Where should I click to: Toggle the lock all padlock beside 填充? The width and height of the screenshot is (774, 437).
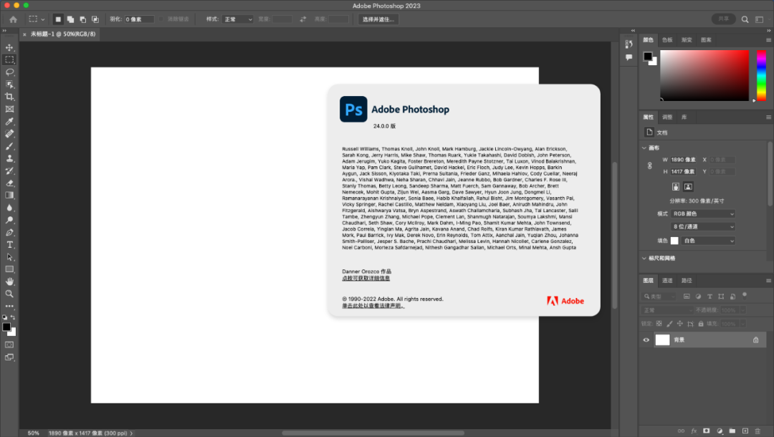click(x=700, y=324)
